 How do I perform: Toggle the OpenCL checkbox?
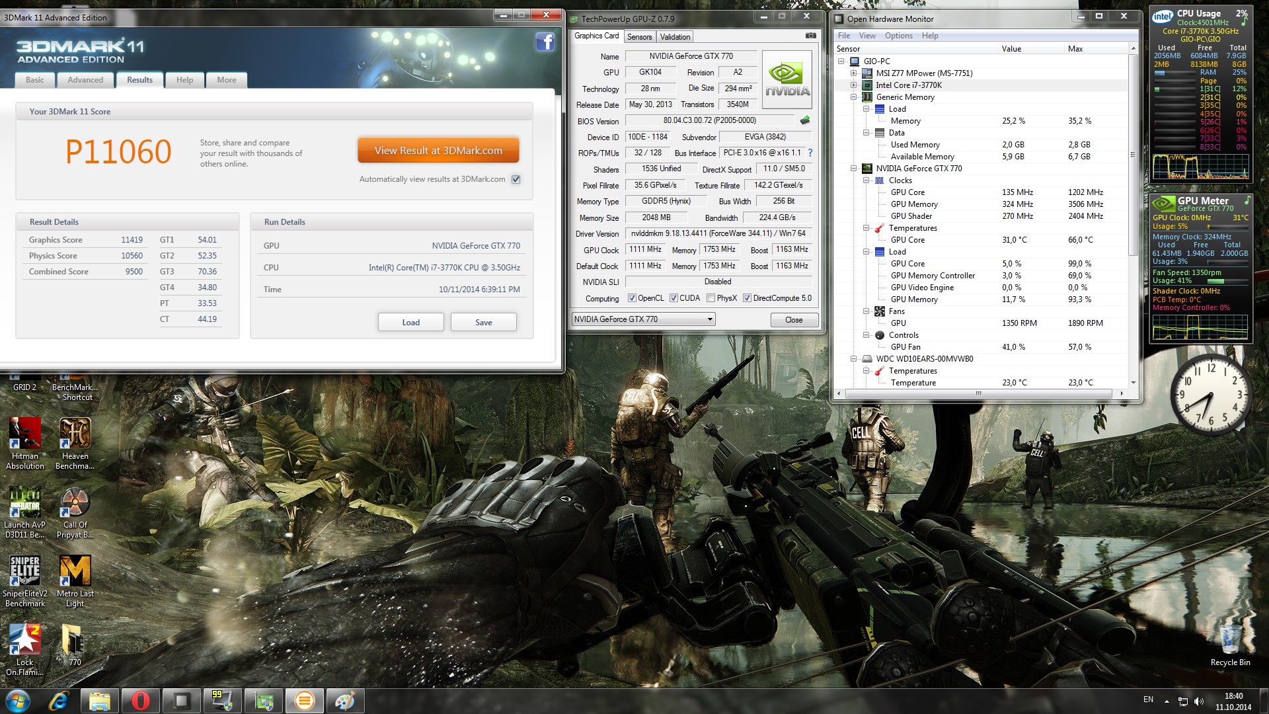632,298
